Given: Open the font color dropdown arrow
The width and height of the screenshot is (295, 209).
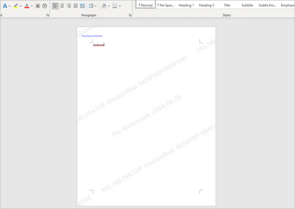Looking at the screenshot, I should tap(32, 6).
